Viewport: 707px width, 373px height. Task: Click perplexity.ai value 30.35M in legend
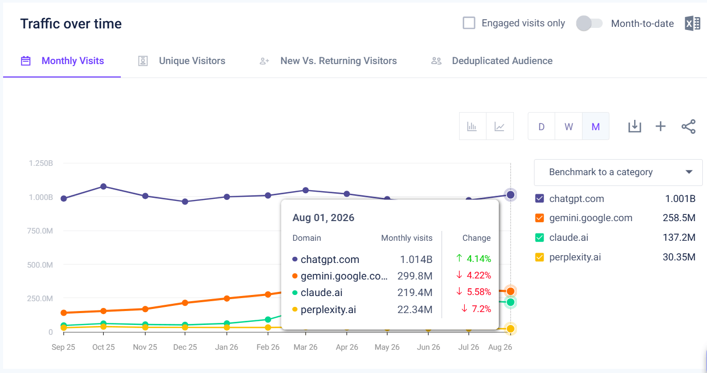[x=679, y=257]
